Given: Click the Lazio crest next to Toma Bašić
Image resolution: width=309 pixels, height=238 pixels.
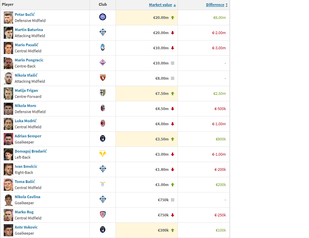Looking at the screenshot, I should click(x=103, y=184).
